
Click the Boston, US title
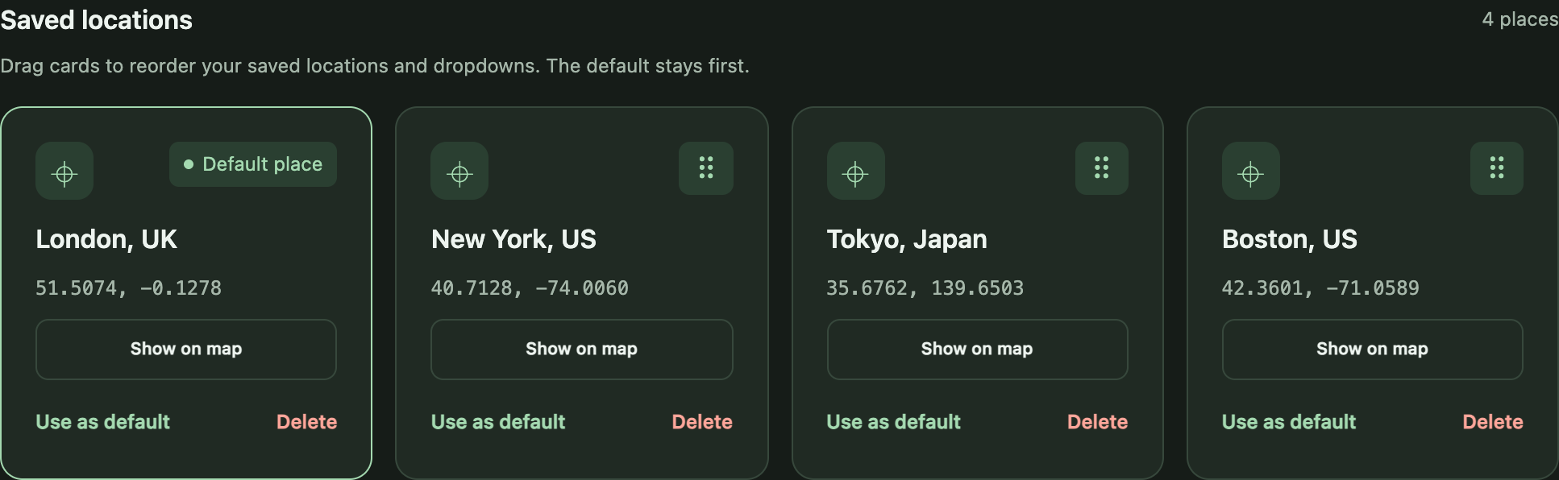[x=1290, y=239]
